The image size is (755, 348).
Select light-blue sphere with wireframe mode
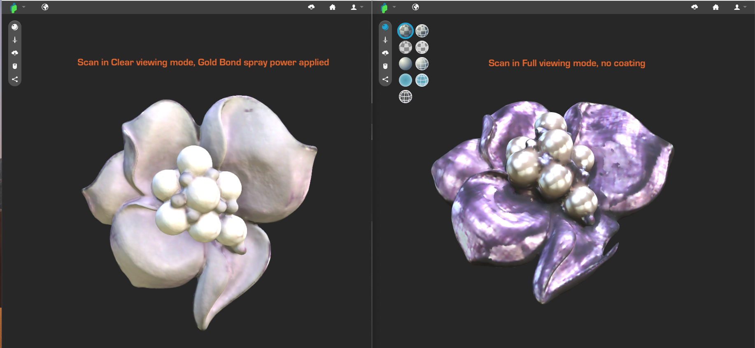[422, 80]
